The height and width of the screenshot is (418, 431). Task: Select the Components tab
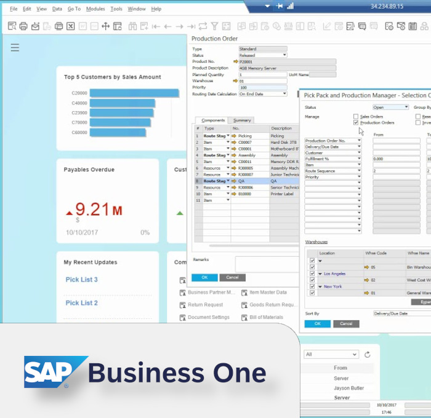213,120
